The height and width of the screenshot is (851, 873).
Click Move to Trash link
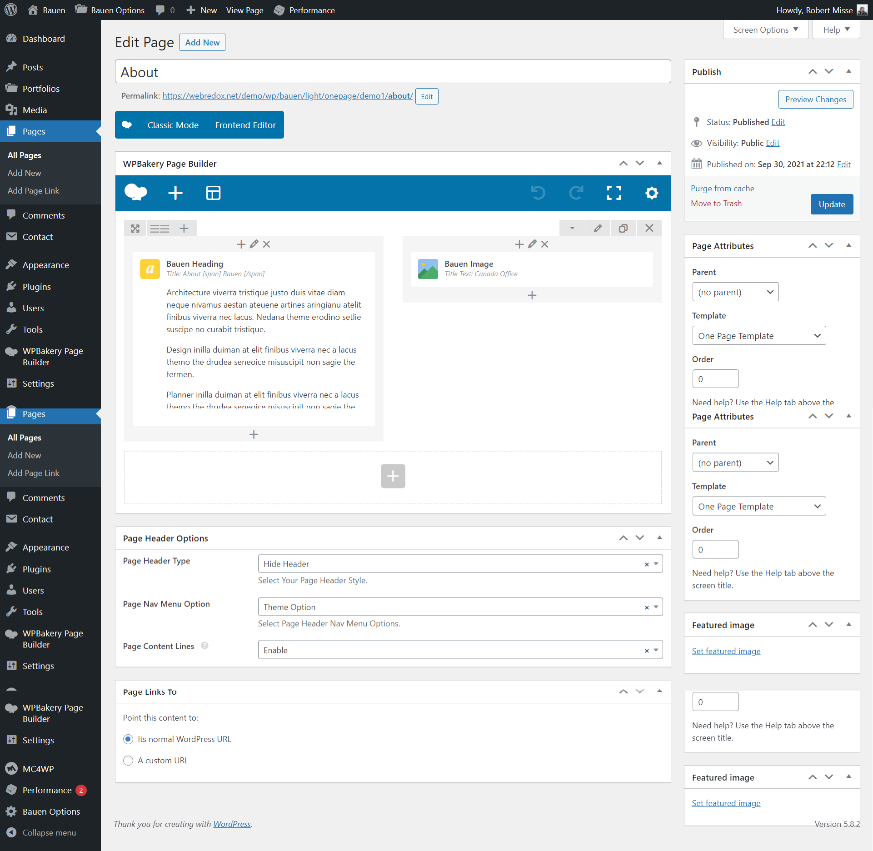pos(716,204)
